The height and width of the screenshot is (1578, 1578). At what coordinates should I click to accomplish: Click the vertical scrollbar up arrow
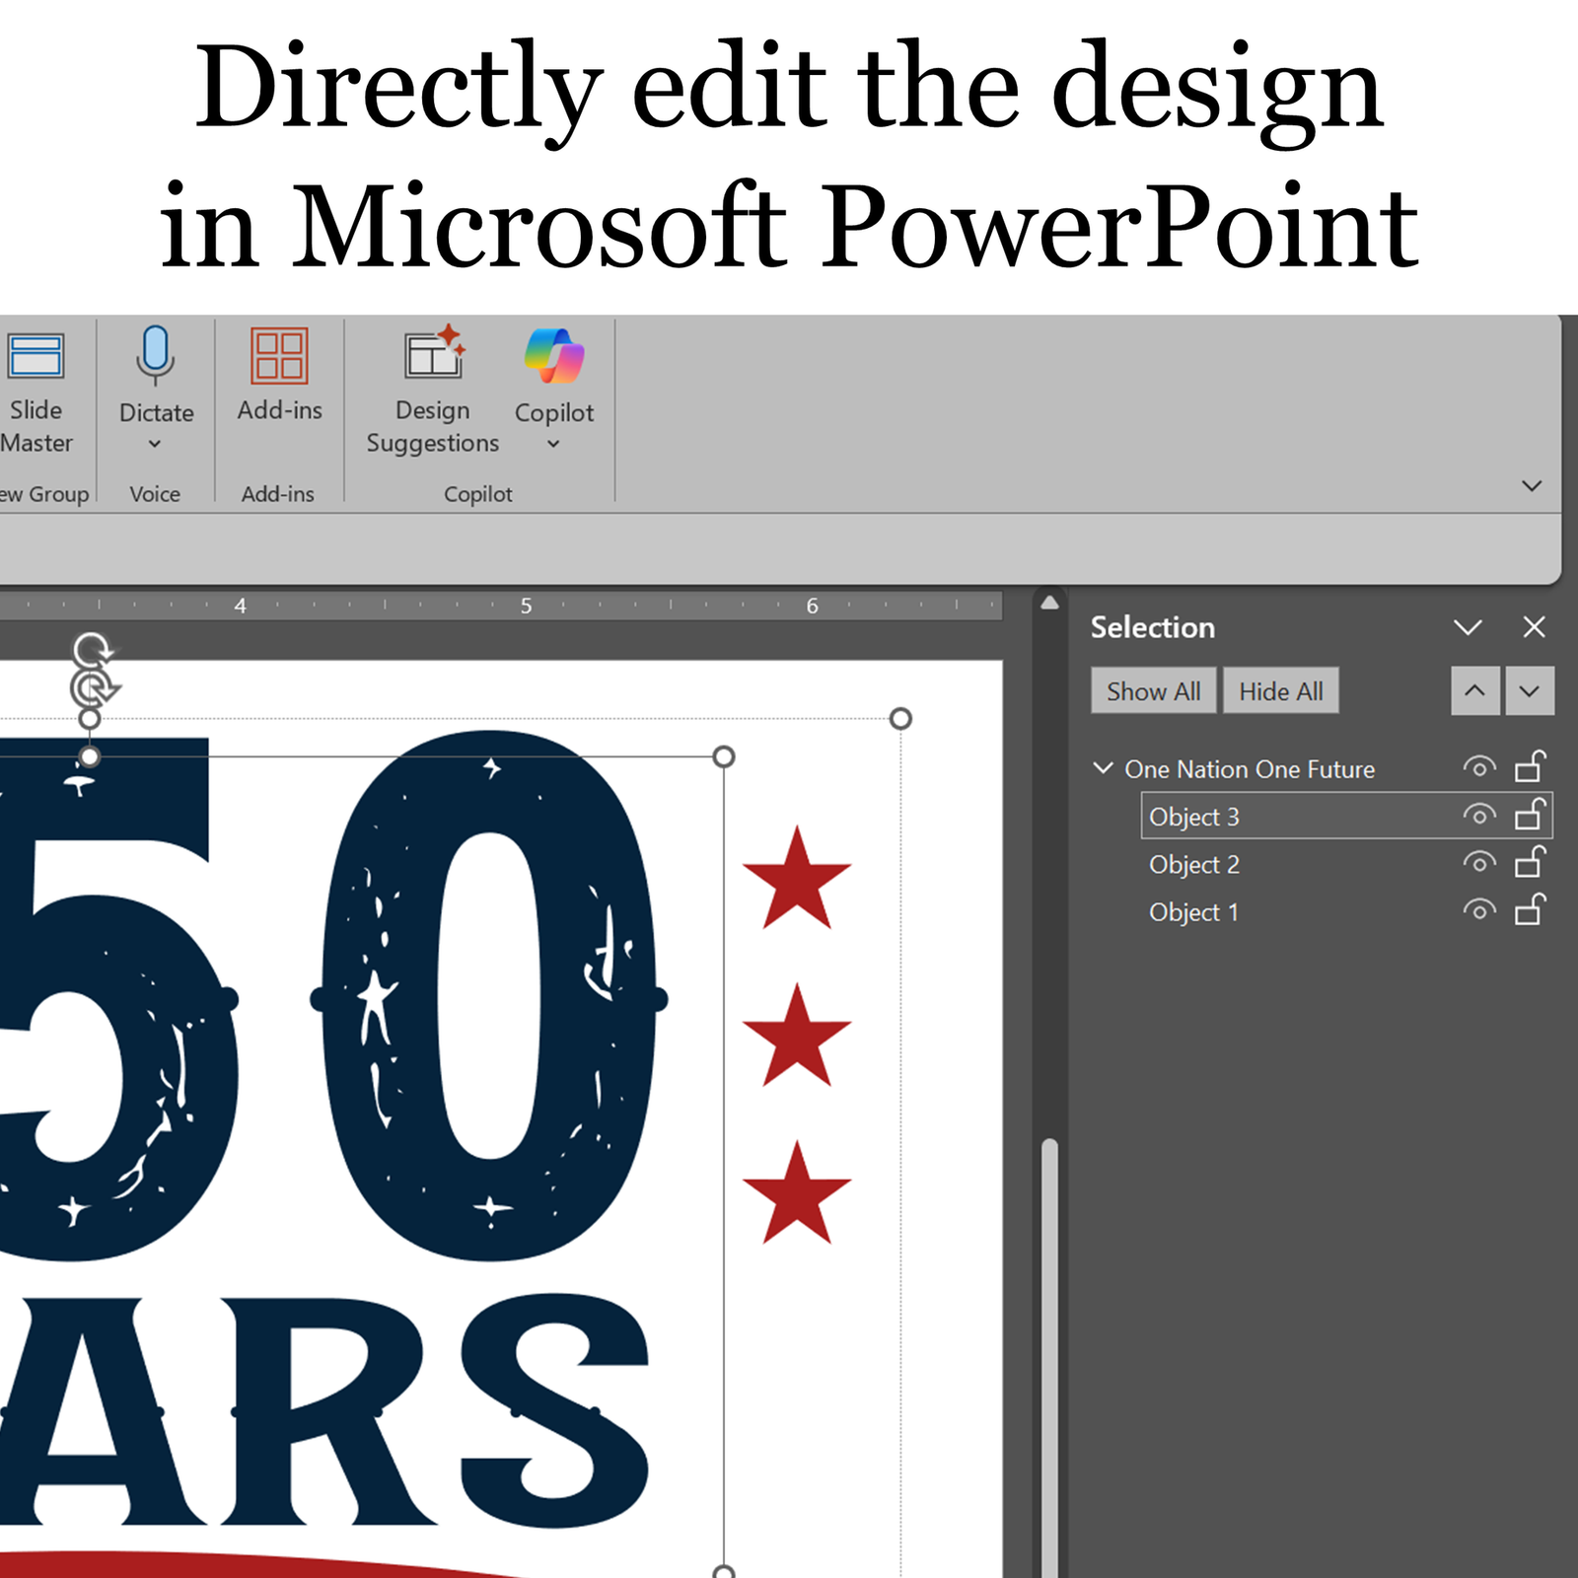(1049, 603)
